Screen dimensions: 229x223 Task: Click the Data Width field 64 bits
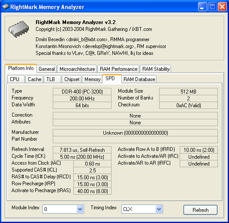tap(82, 105)
